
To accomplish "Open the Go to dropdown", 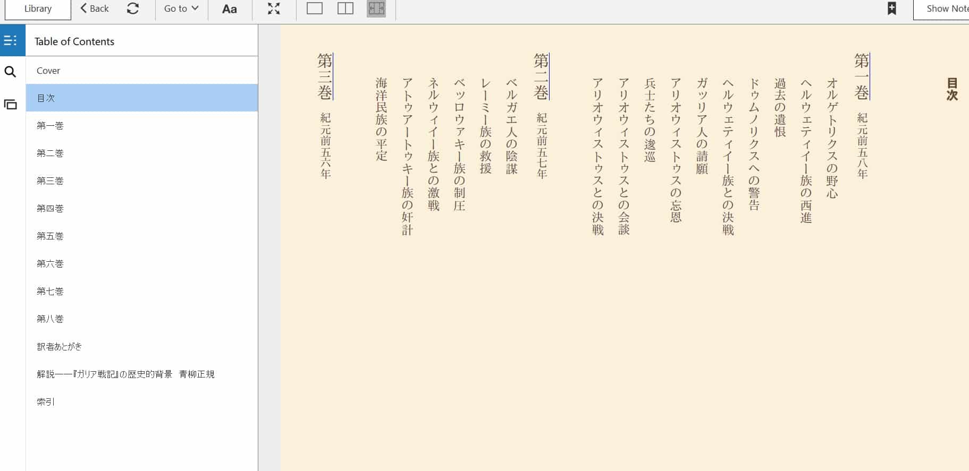I will tap(181, 9).
